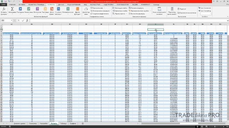
Task: Trace precedents with Влияющие ячейки
Action: tap(120, 8)
